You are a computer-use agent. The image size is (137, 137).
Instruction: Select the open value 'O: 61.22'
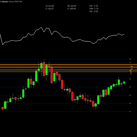click(x=50, y=6)
